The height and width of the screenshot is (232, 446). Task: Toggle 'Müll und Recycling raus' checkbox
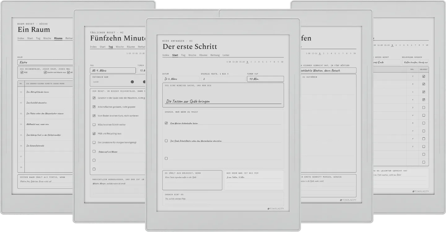point(94,134)
